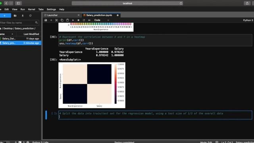This screenshot has height=143, width=254.
Task: Run the selected cell with the play icon
Action: (73, 20)
